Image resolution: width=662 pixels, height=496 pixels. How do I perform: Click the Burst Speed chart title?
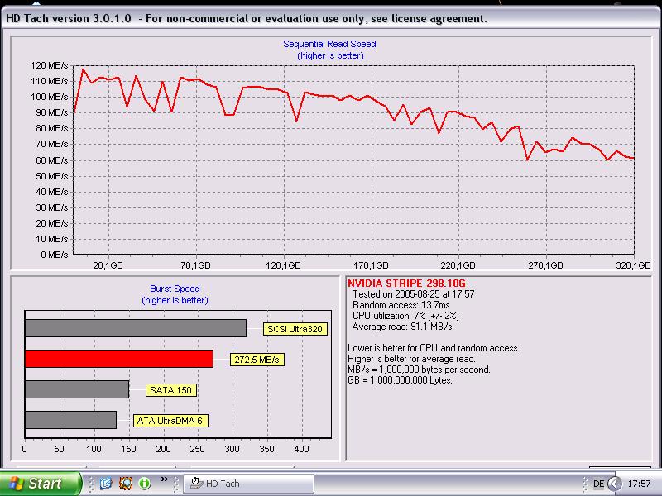175,289
